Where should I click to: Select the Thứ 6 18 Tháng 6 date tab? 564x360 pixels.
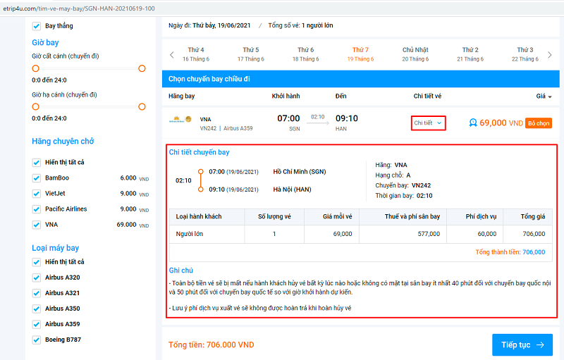306,54
